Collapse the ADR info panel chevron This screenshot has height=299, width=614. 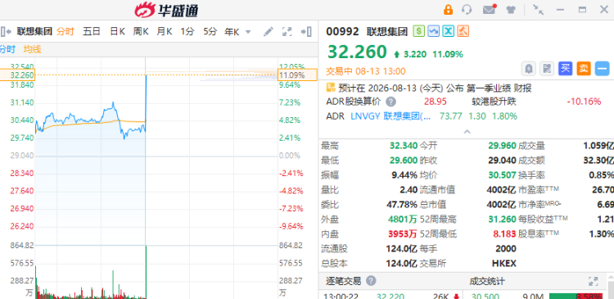coord(467,132)
